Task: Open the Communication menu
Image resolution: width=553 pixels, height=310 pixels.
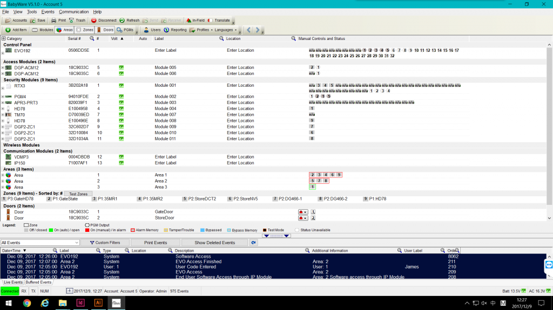Action: (73, 11)
